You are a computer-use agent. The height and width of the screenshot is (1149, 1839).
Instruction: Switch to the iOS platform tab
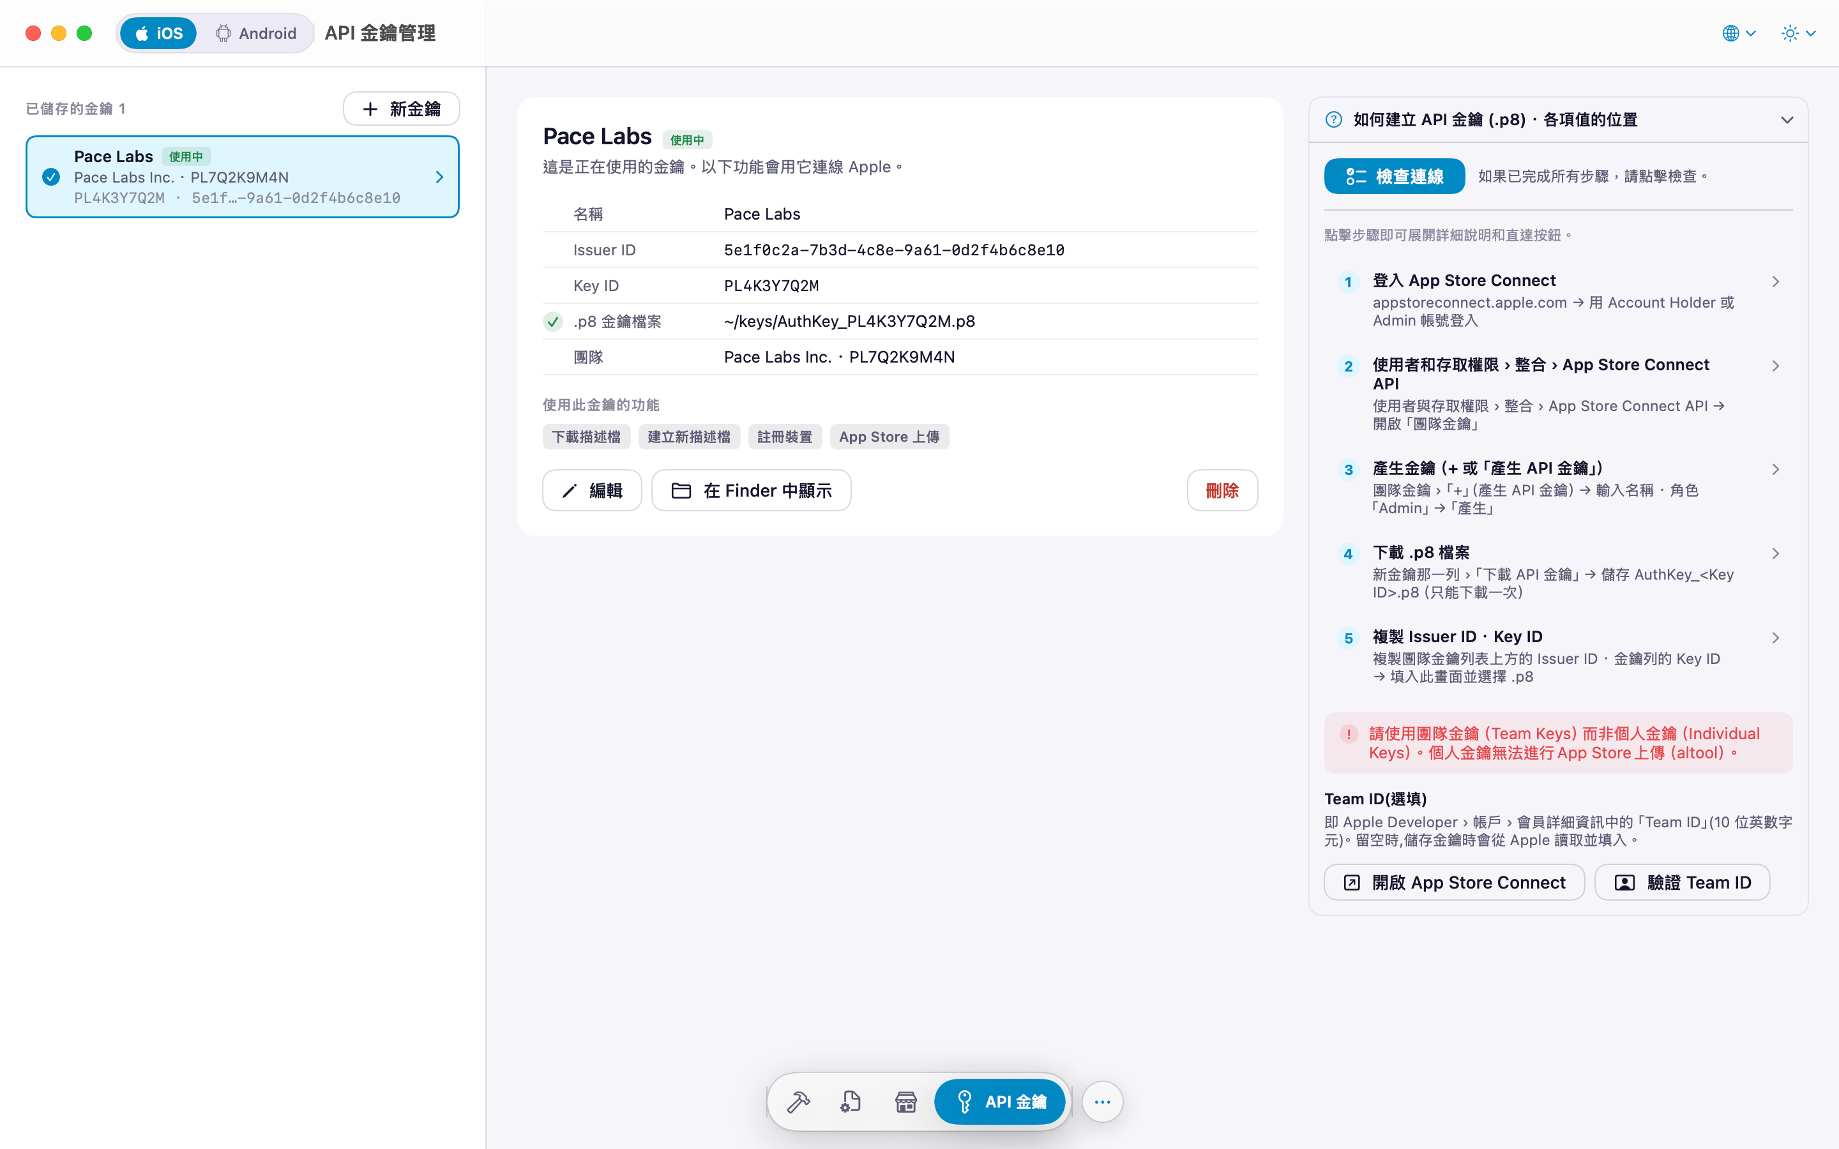[x=158, y=33]
